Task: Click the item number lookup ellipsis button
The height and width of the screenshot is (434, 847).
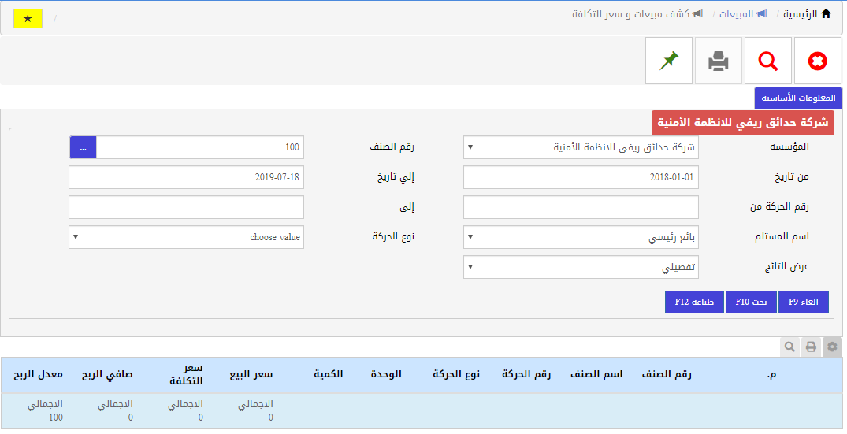Action: [x=83, y=147]
